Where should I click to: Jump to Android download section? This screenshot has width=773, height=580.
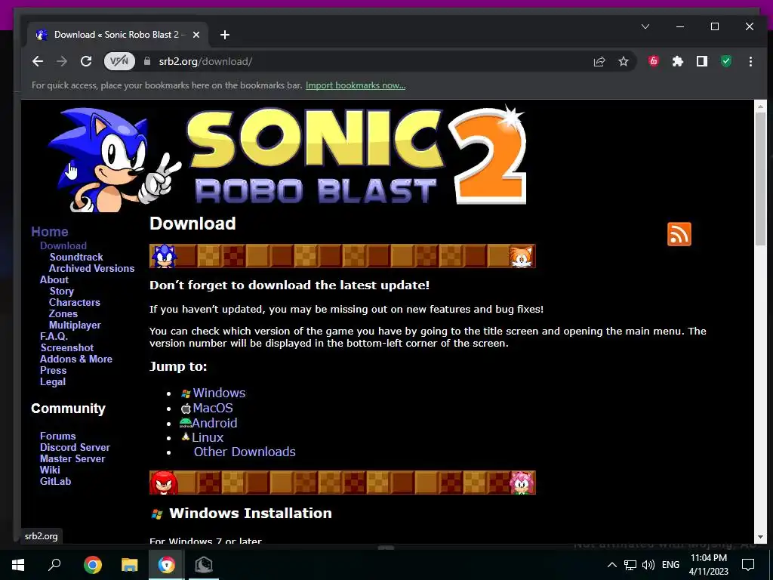214,423
